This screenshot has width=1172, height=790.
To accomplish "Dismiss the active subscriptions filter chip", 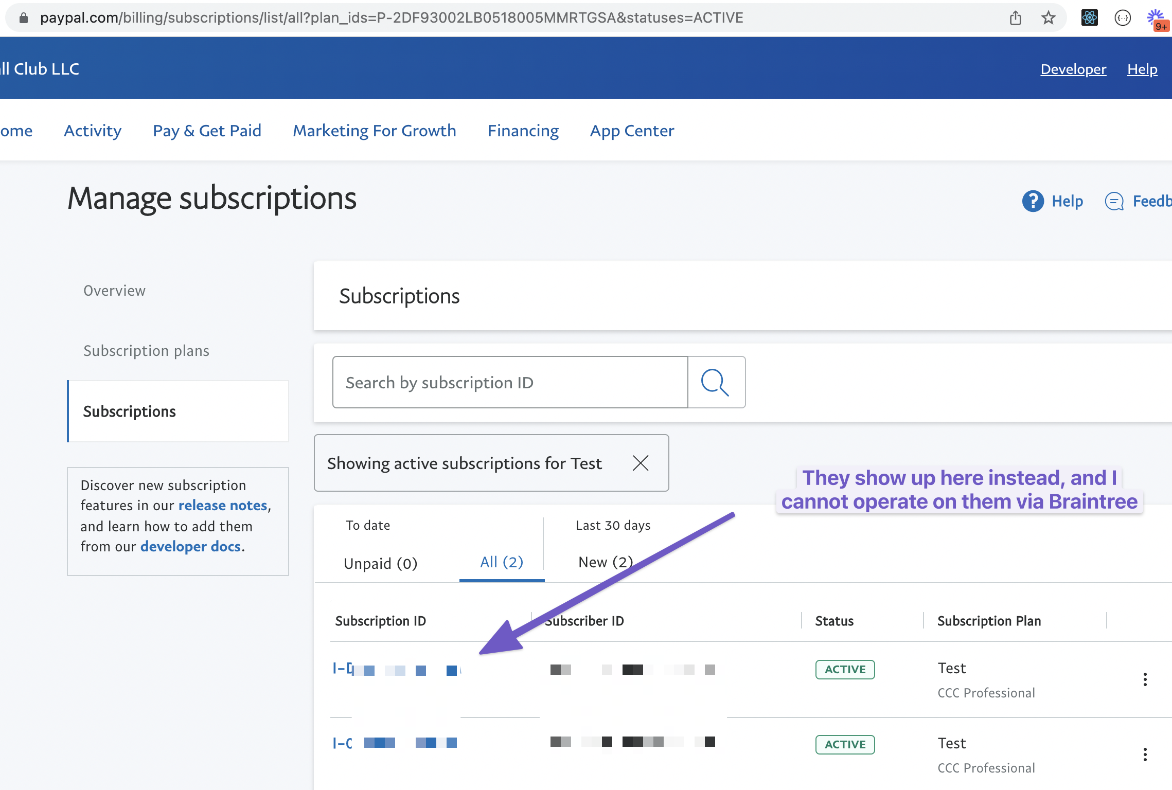I will (x=640, y=463).
